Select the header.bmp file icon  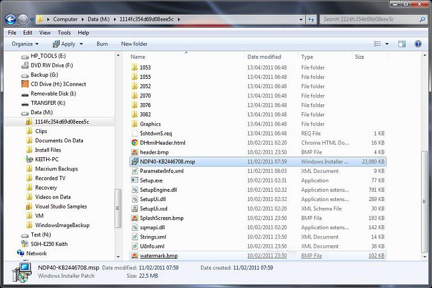pyautogui.click(x=134, y=152)
